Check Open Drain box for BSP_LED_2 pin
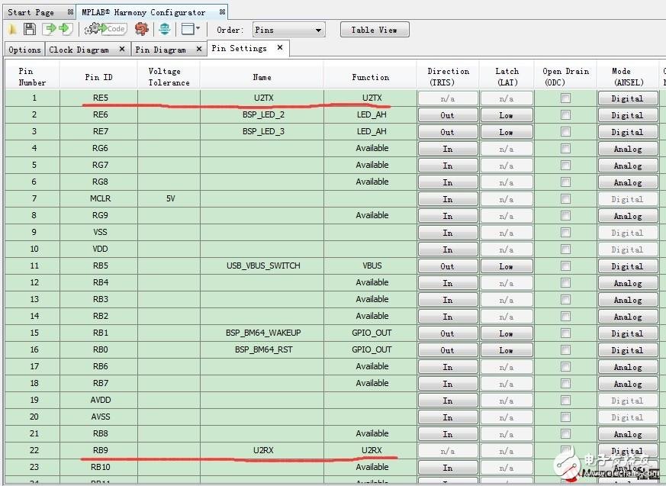666x486 pixels. (565, 114)
